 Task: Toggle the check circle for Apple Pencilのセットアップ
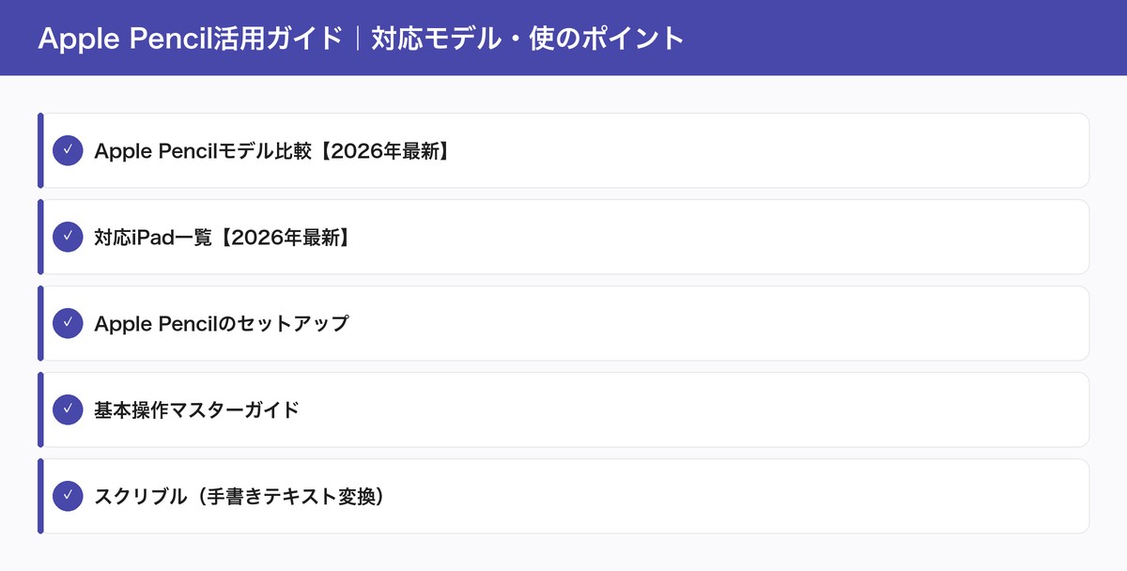tap(68, 323)
